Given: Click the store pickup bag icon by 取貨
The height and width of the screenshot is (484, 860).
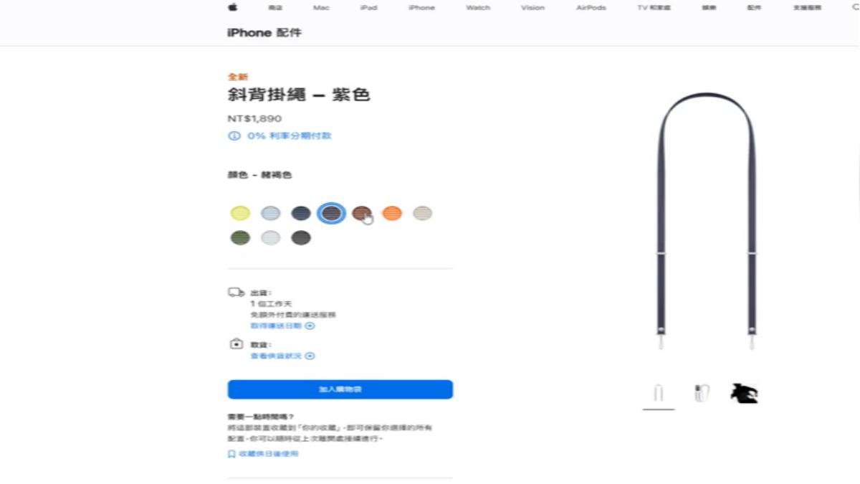Looking at the screenshot, I should (x=236, y=344).
